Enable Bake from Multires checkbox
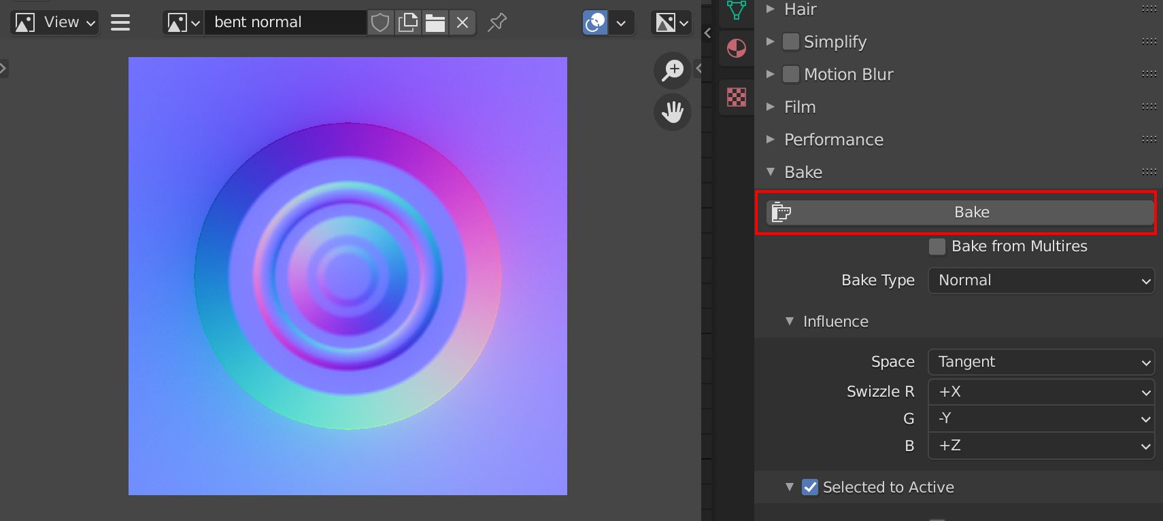 pyautogui.click(x=937, y=247)
